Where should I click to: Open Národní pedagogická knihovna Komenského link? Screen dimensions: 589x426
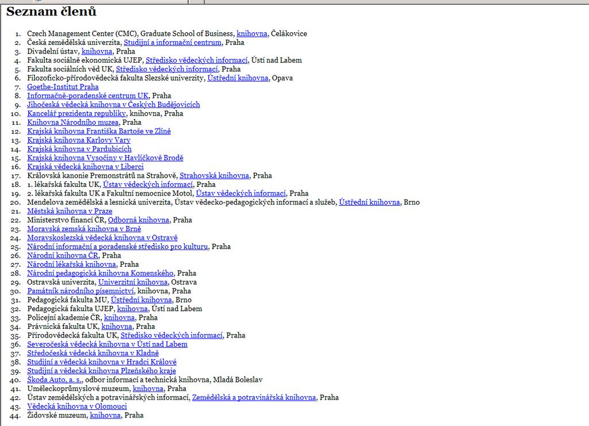pos(100,273)
